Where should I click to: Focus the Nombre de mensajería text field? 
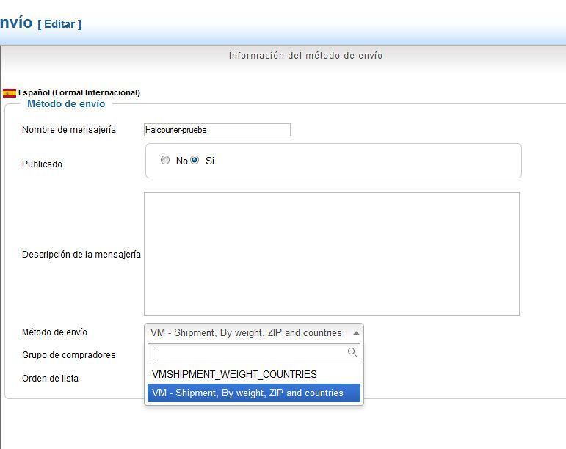(217, 130)
